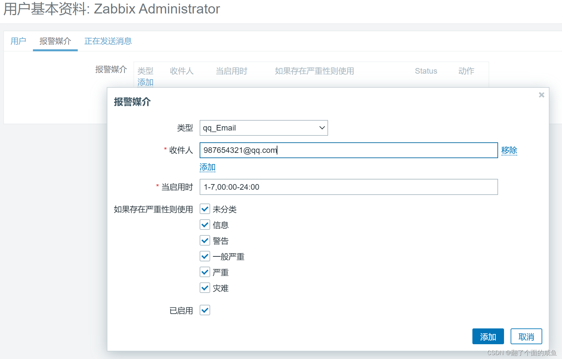Click the 动作 column header
The image size is (562, 359).
tap(466, 71)
